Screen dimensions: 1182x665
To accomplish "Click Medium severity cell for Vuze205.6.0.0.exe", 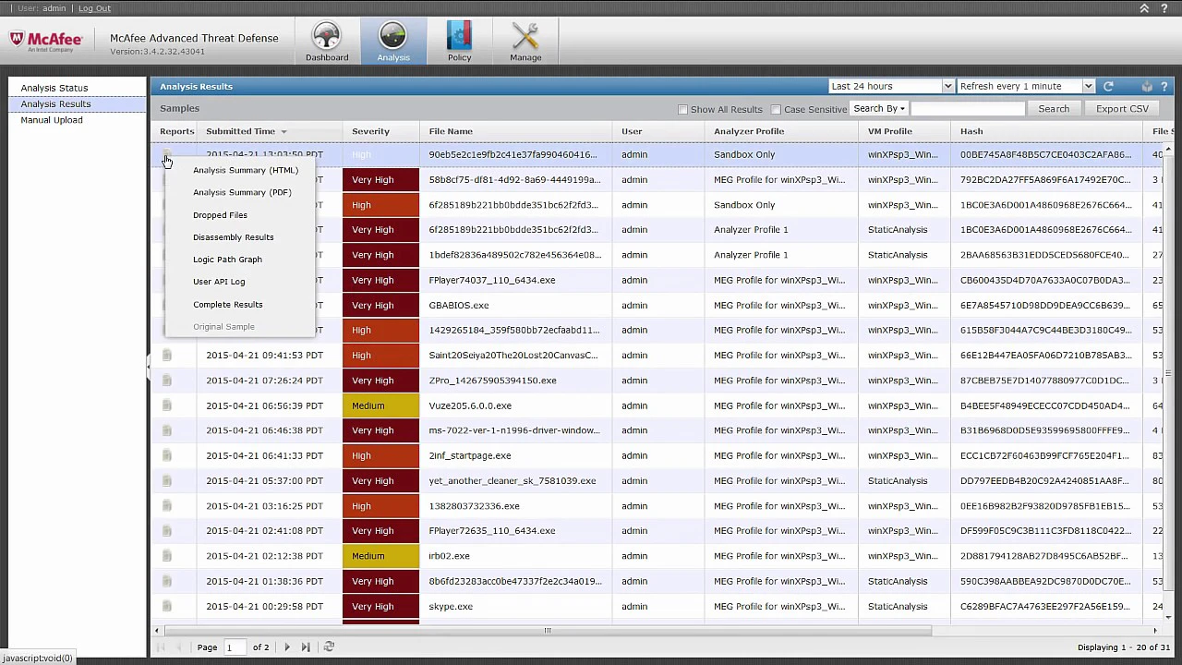I will point(380,405).
